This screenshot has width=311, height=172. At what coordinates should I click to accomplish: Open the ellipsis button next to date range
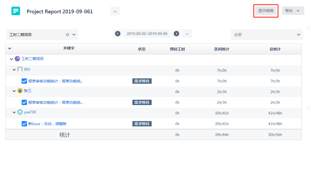[187, 34]
